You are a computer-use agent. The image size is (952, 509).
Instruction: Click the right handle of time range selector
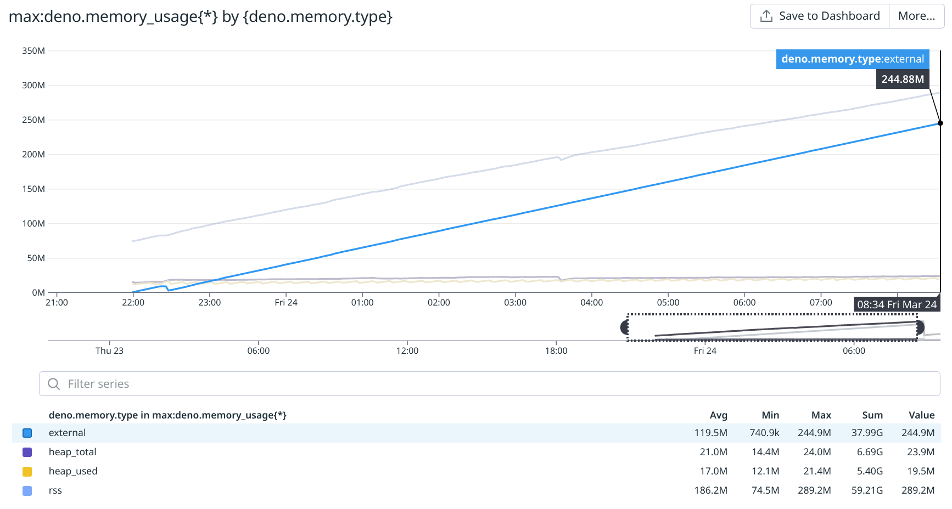tap(921, 328)
